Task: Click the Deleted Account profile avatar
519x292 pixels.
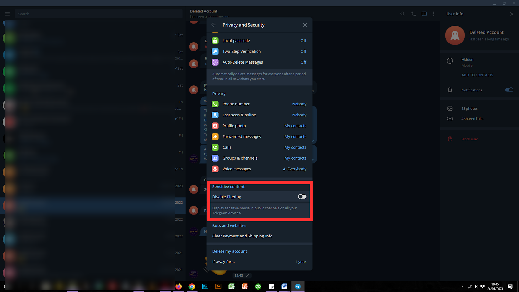Action: coord(455,35)
